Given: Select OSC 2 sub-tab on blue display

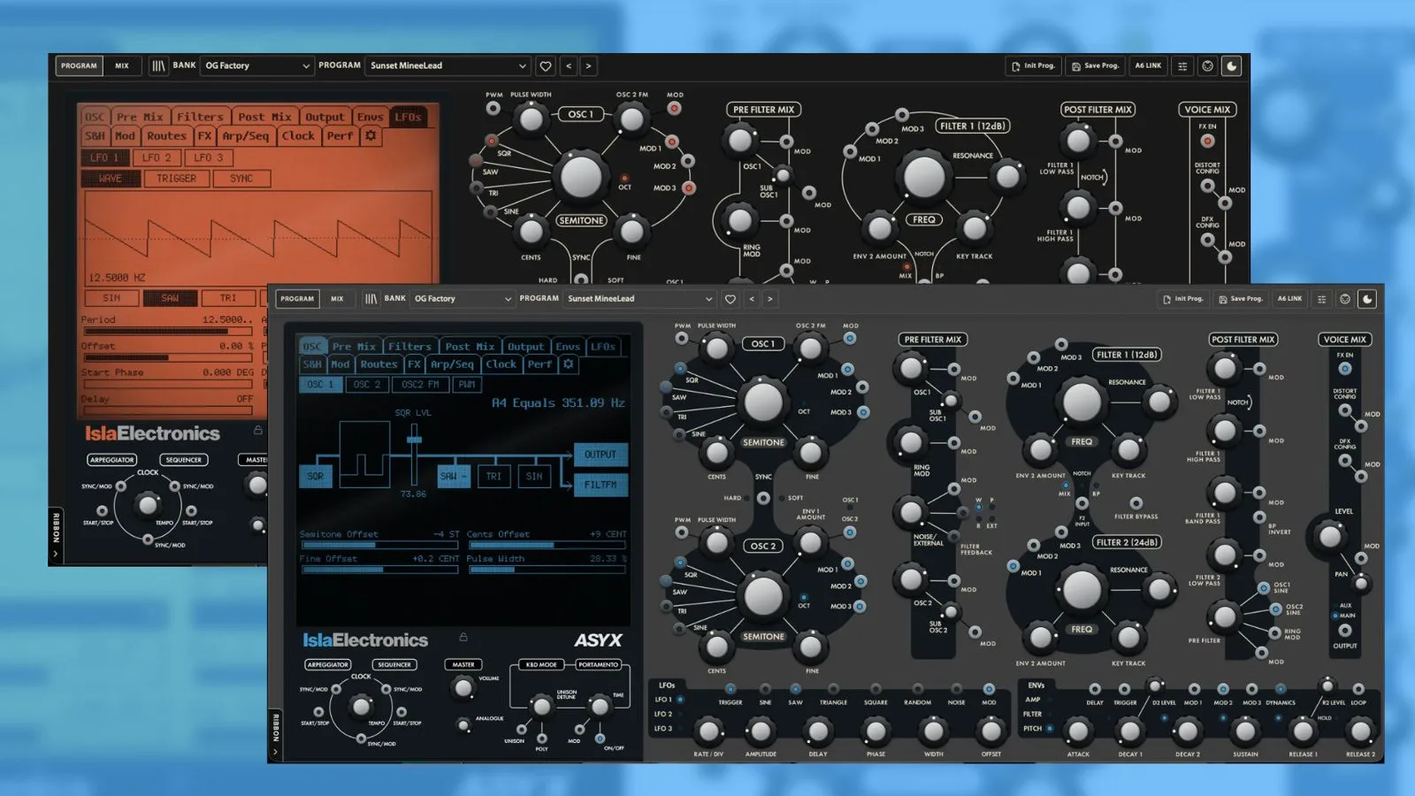Looking at the screenshot, I should [366, 385].
